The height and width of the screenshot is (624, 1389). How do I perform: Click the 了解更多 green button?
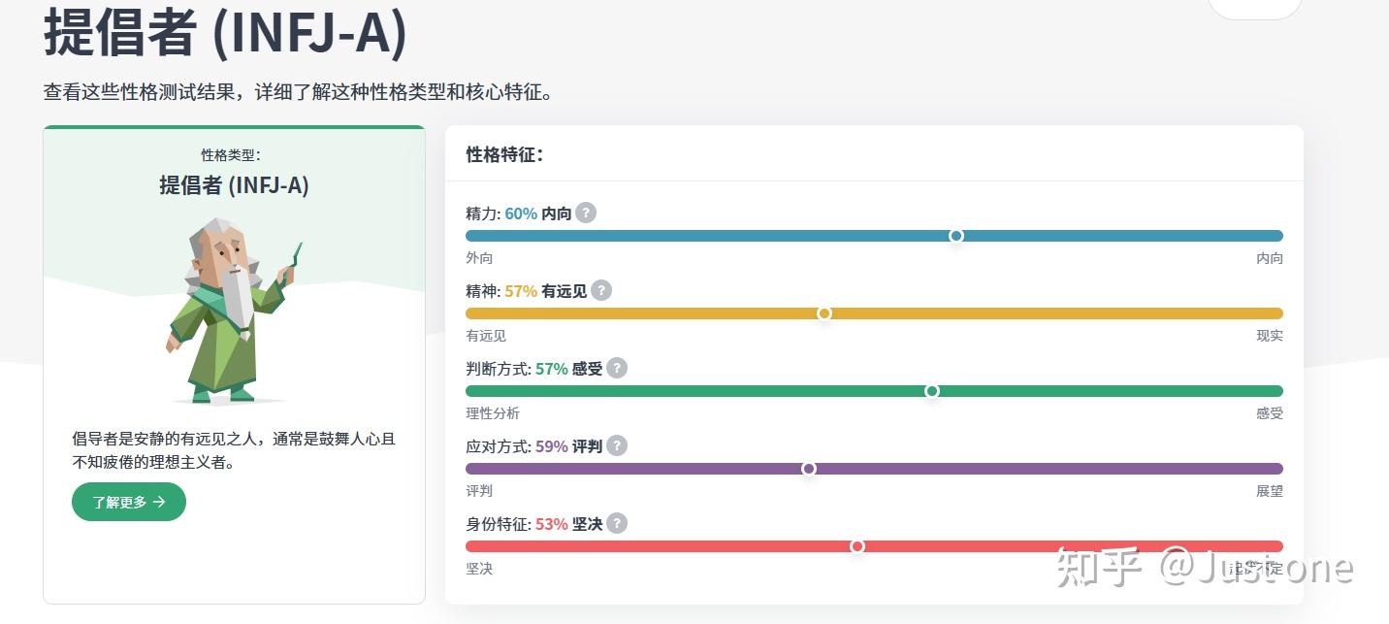[128, 502]
